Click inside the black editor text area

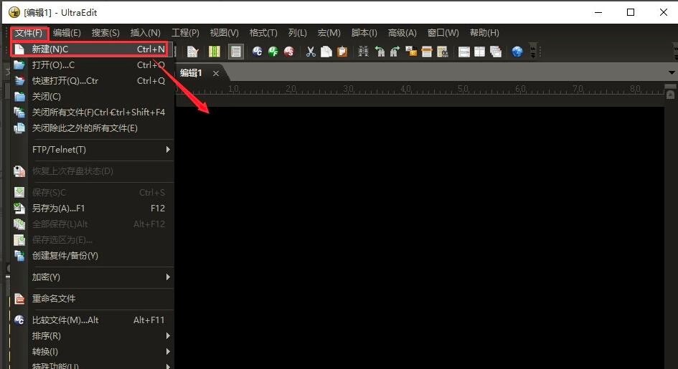click(420, 237)
